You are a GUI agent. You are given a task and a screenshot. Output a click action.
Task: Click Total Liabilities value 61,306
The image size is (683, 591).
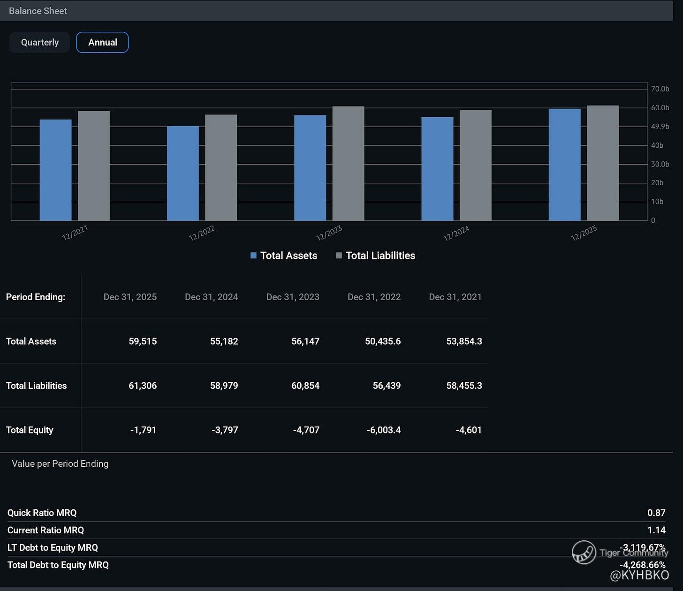pyautogui.click(x=143, y=386)
